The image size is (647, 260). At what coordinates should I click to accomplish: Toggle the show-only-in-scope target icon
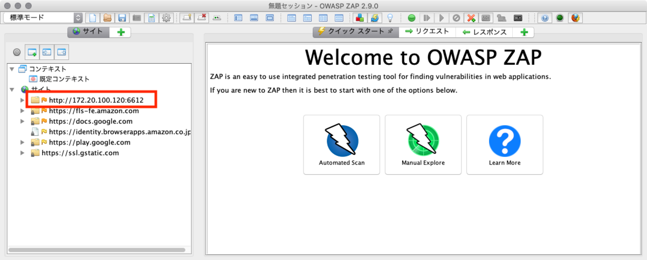coord(17,52)
